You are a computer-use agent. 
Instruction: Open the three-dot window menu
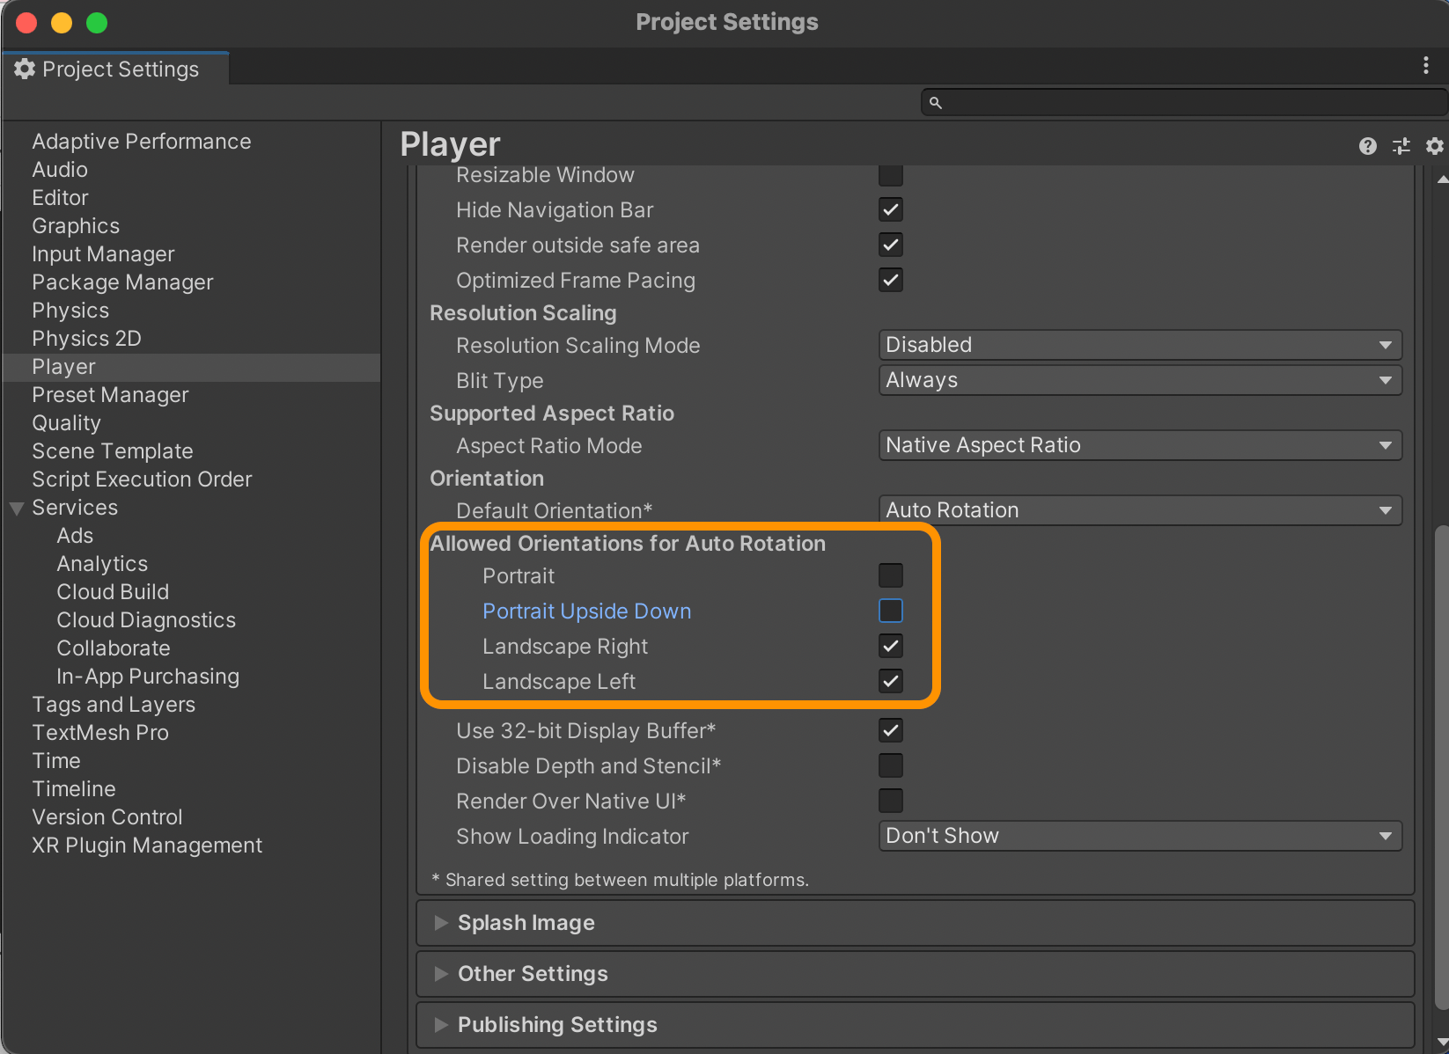[1427, 65]
